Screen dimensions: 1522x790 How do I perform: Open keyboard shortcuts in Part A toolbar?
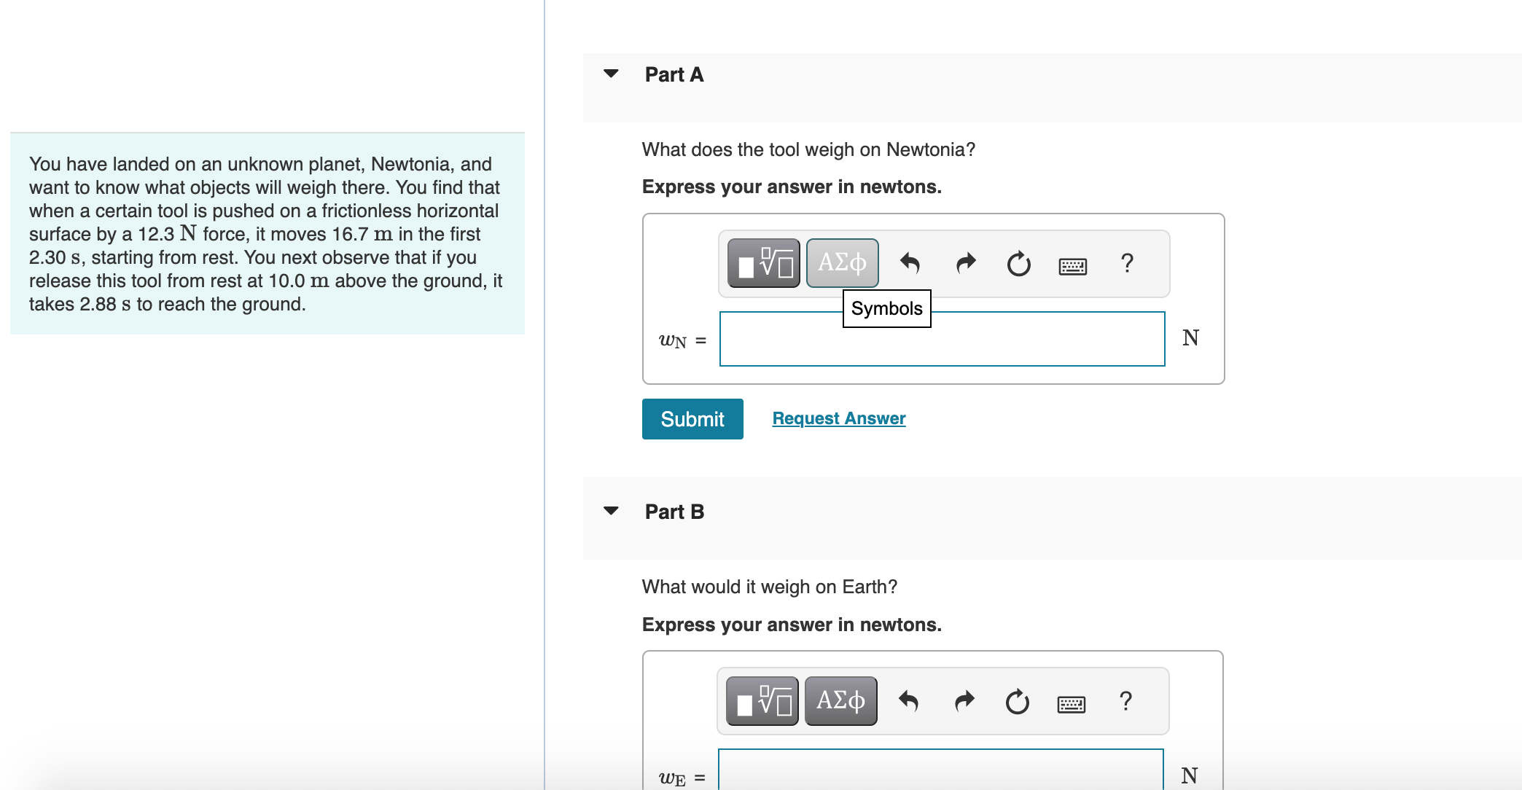tap(1072, 266)
